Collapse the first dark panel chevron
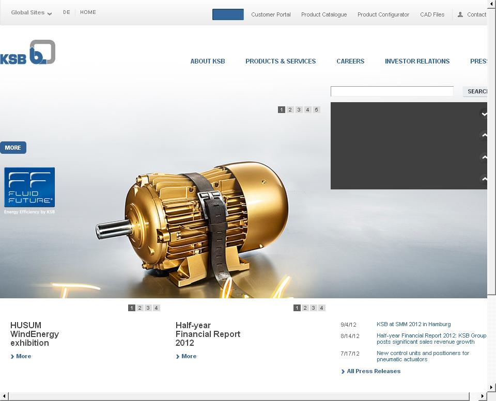Image resolution: width=496 pixels, height=401 pixels. (x=484, y=114)
